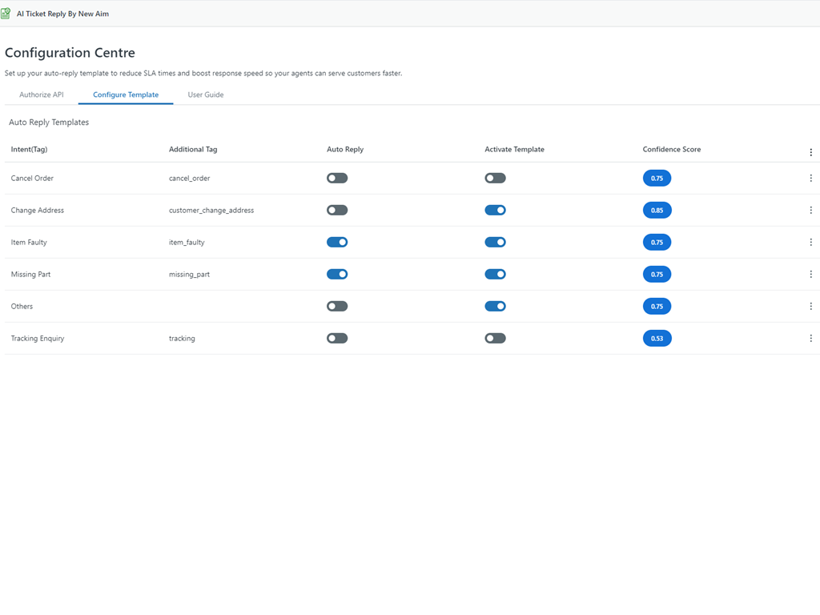Open the kebab menu for Change Address row
Viewport: 820px width, 615px height.
(810, 211)
